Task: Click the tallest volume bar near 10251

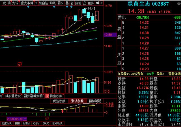Action: tap(67, 83)
